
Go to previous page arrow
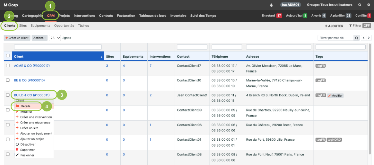(x=364, y=38)
